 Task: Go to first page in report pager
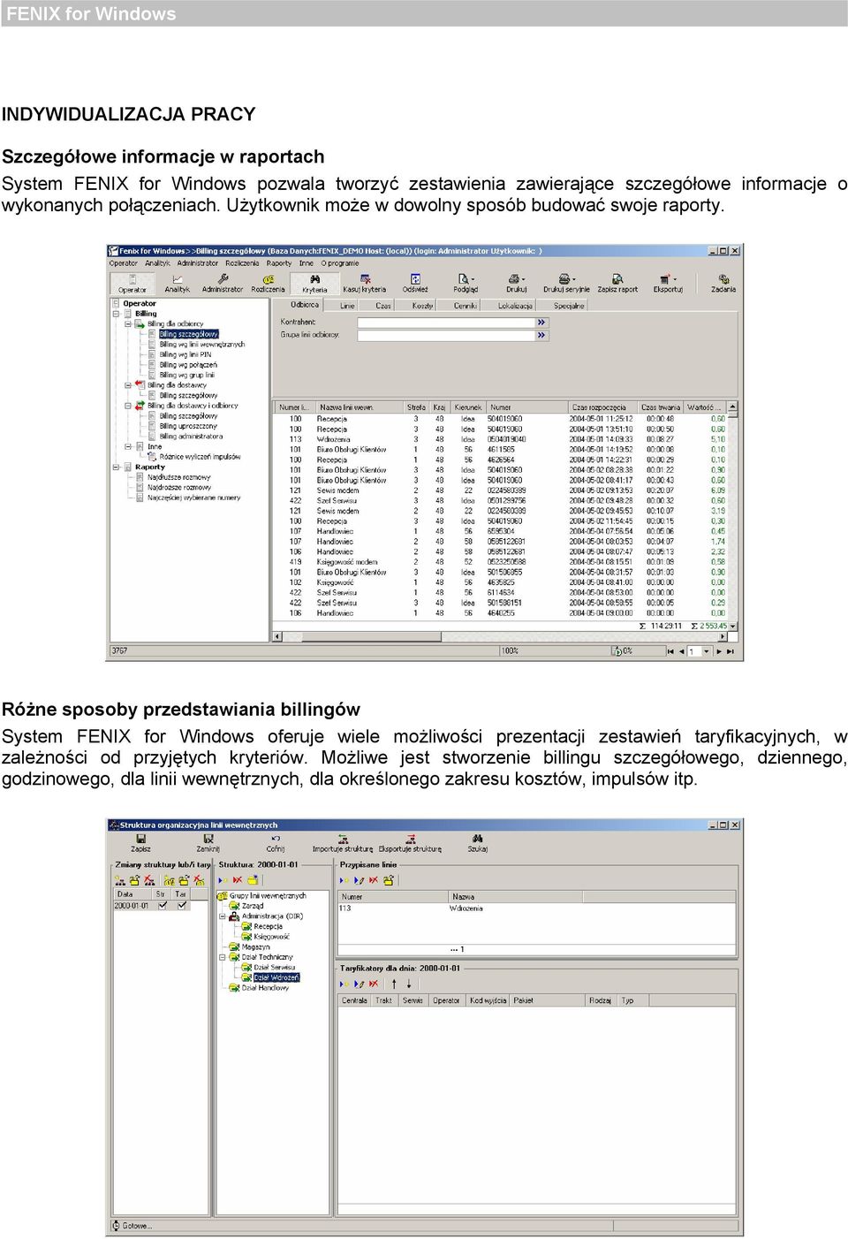click(670, 651)
